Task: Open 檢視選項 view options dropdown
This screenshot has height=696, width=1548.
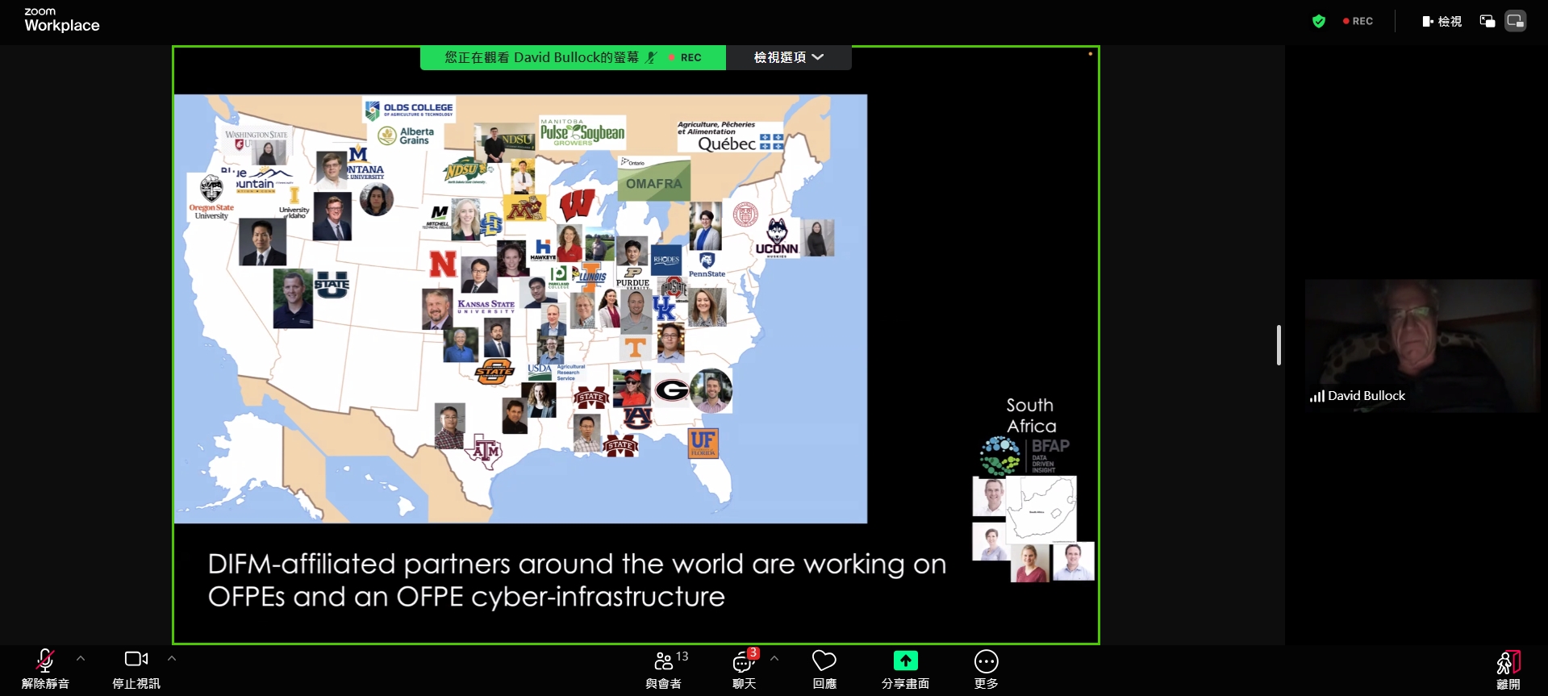Action: (x=789, y=57)
